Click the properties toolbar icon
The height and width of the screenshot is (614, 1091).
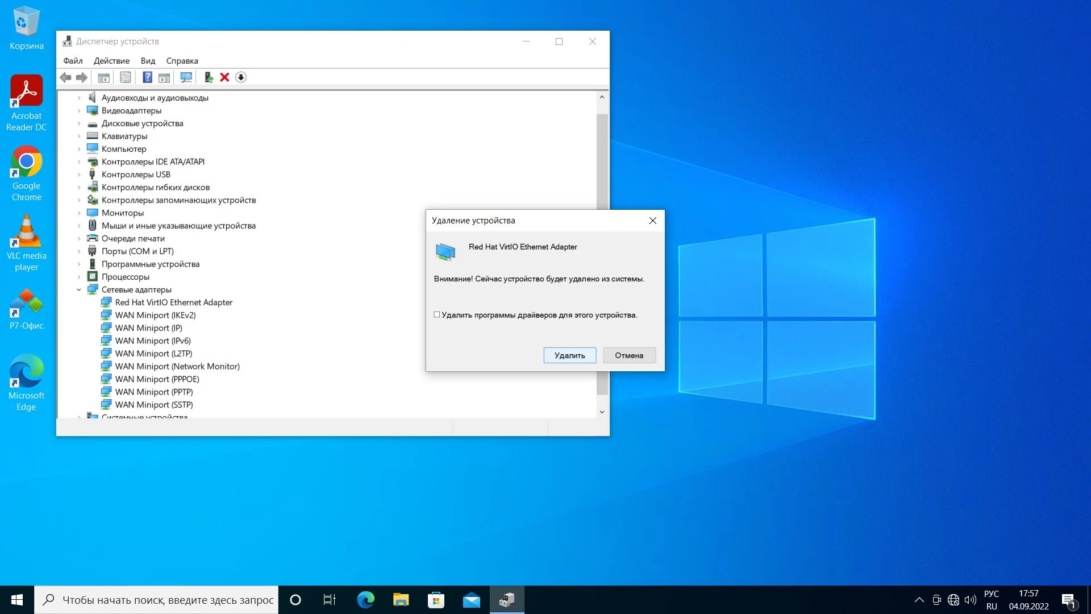[126, 77]
